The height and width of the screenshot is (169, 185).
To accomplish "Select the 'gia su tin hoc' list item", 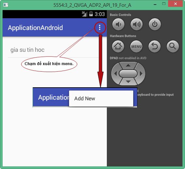I will (53, 50).
